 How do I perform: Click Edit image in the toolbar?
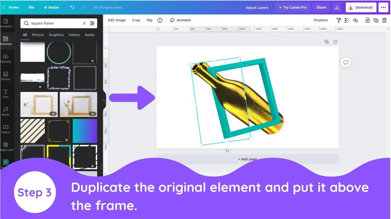tap(117, 20)
